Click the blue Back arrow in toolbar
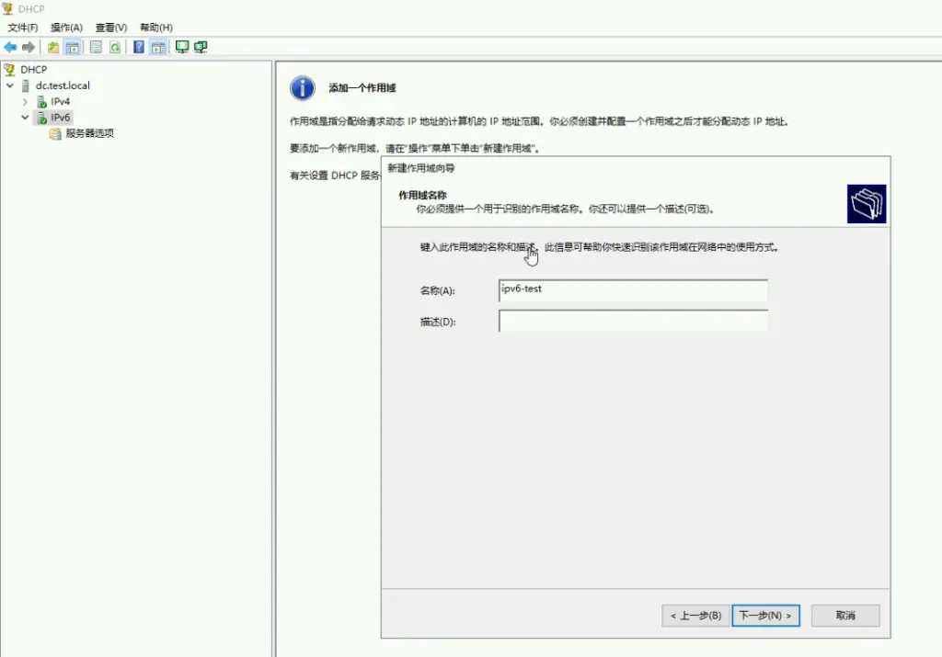The width and height of the screenshot is (942, 657). pos(11,47)
